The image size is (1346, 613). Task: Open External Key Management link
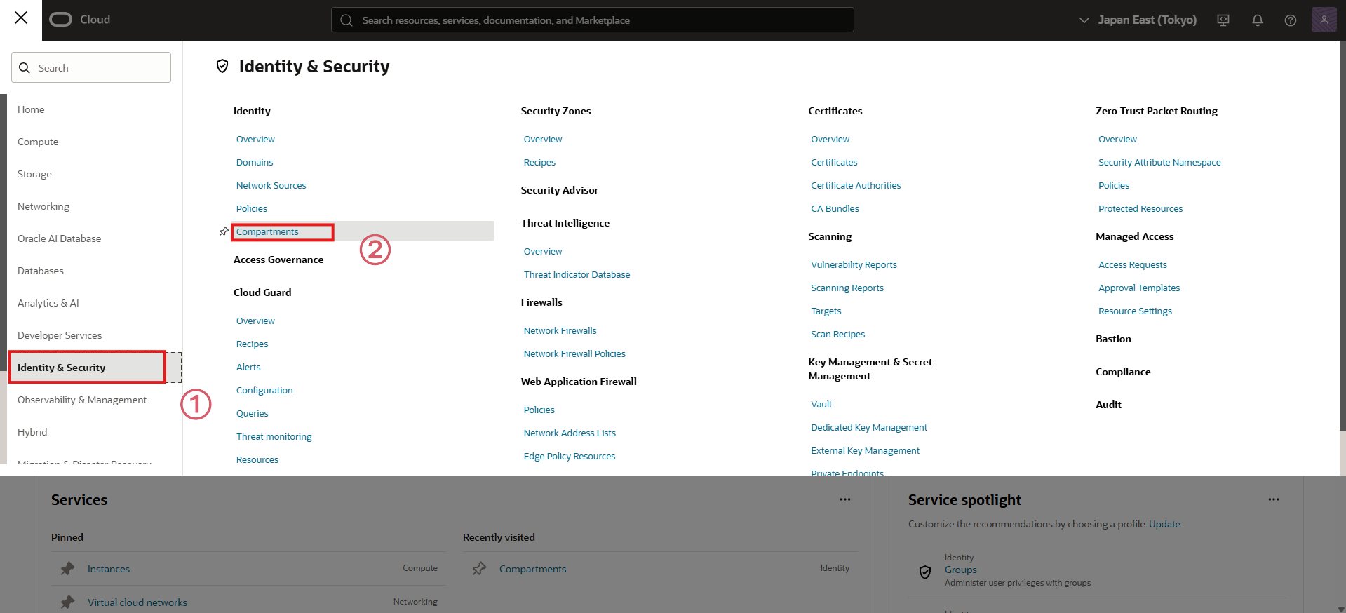pos(865,450)
